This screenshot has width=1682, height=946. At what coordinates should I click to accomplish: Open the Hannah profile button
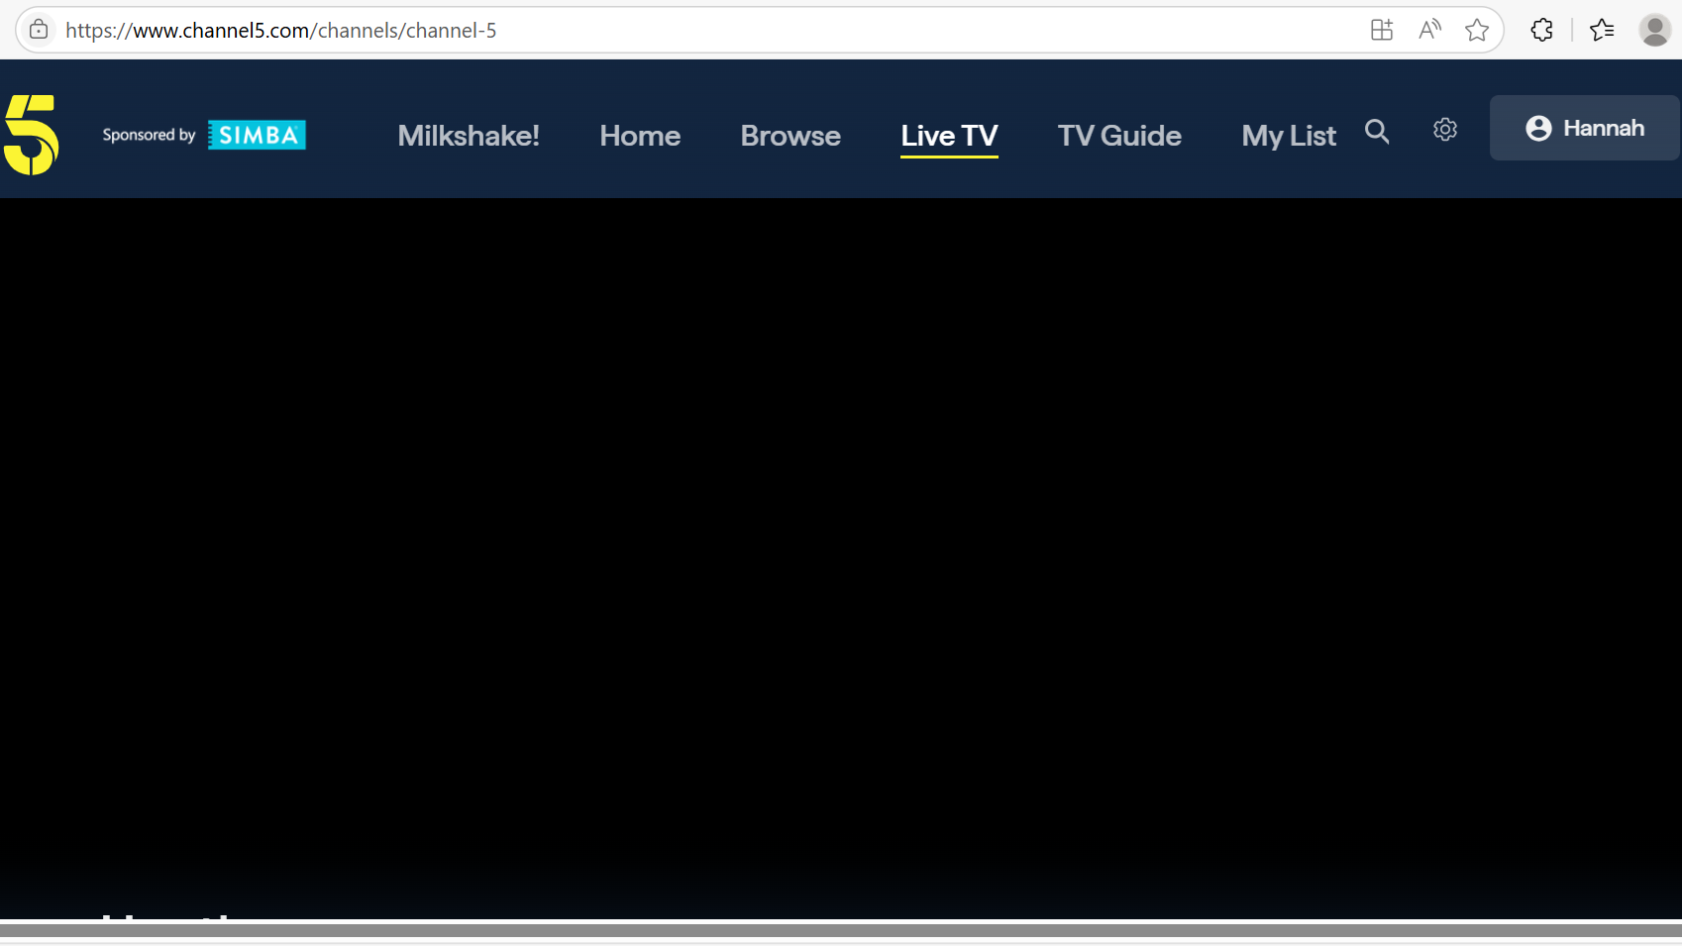1584,128
